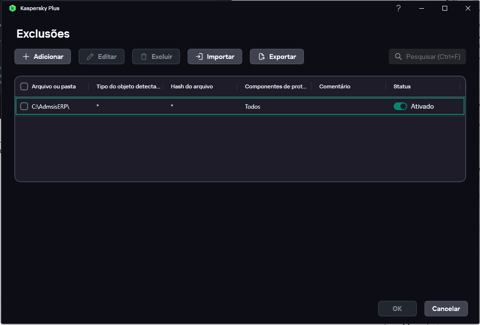Sort by the Status column header
This screenshot has height=325, width=480.
coord(402,86)
